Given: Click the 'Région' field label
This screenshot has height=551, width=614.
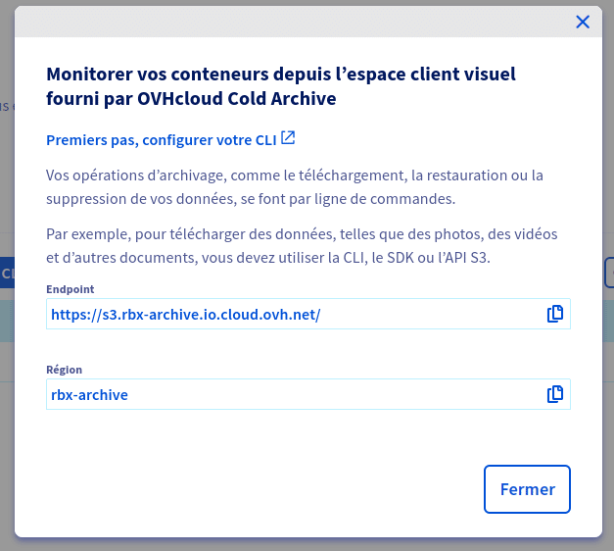Looking at the screenshot, I should click(65, 370).
